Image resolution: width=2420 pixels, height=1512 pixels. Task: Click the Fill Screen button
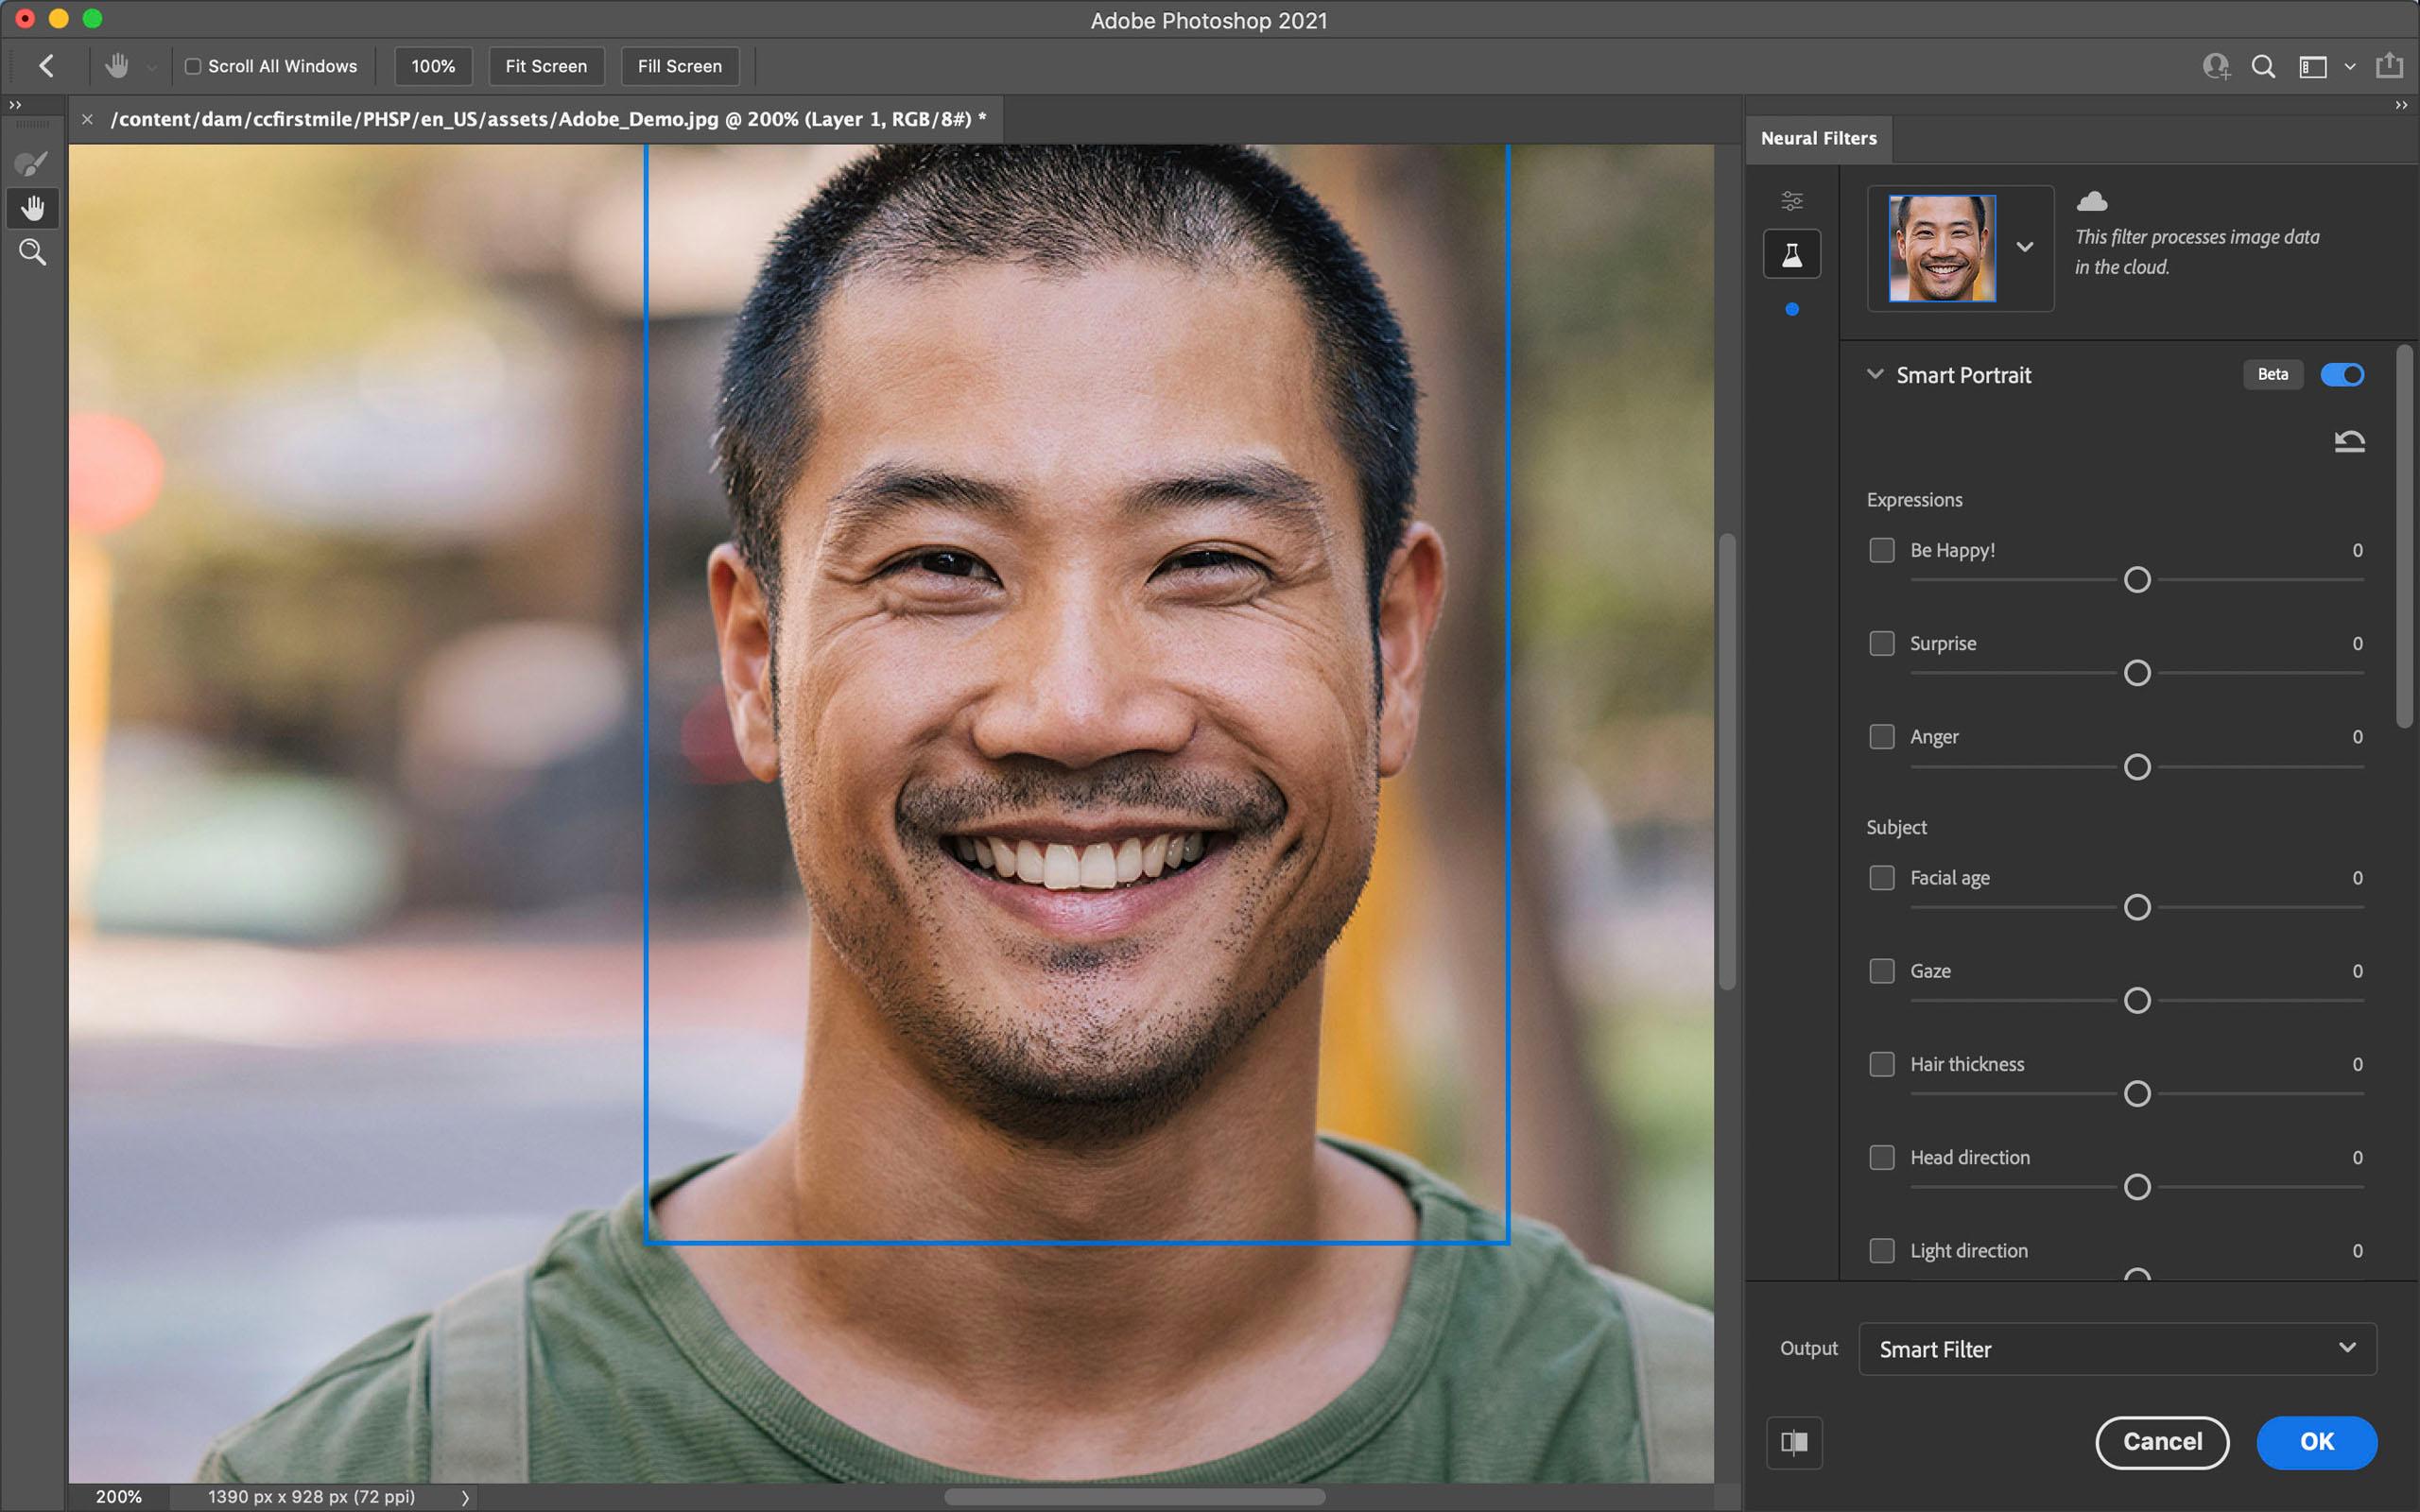pyautogui.click(x=678, y=66)
